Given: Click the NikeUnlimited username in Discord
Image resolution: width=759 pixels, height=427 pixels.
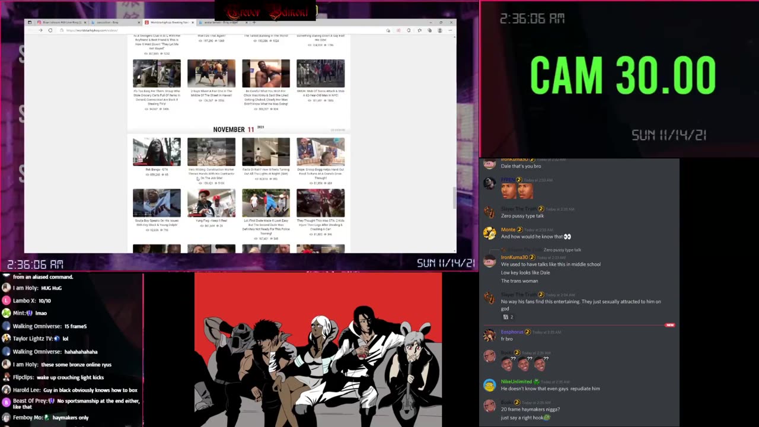Looking at the screenshot, I should tap(516, 381).
